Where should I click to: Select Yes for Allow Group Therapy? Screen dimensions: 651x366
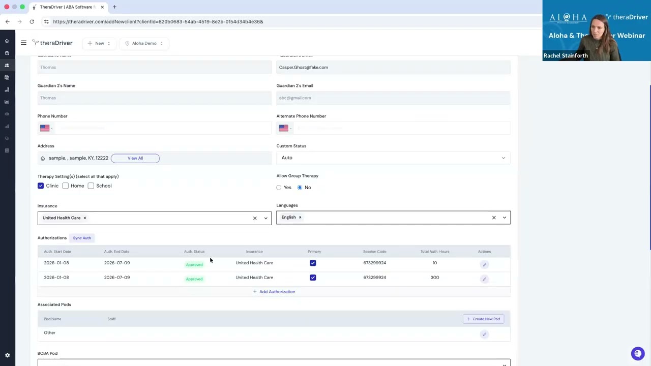click(x=279, y=188)
